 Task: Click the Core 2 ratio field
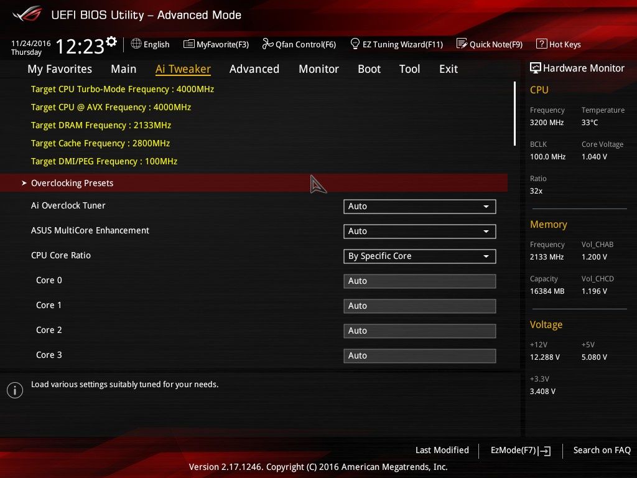419,331
